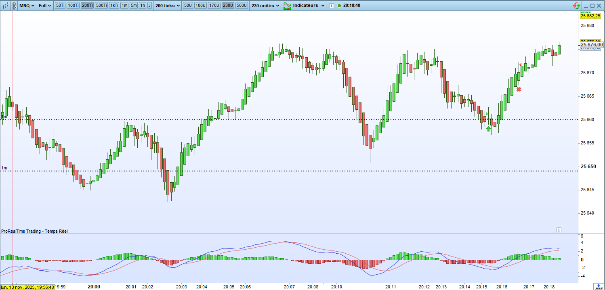Viewport: 605px width, 290px height.
Task: Click the pin link icon beside MNQ
Action: point(14,6)
